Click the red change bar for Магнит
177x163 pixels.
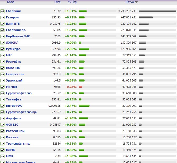coord(80,87)
